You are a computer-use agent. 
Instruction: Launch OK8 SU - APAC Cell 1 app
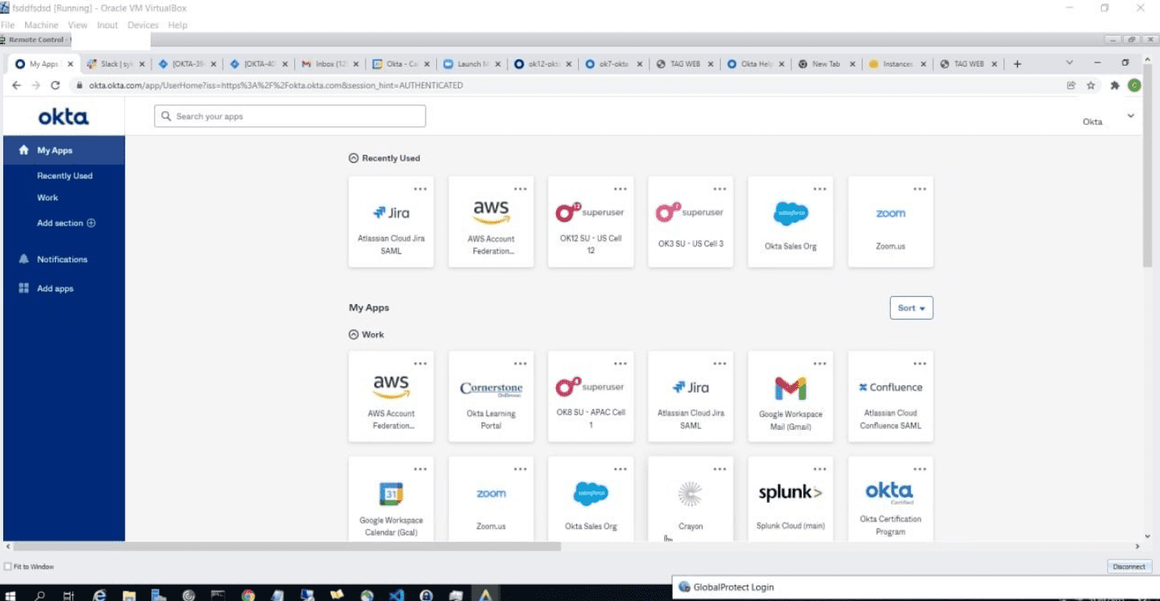591,396
